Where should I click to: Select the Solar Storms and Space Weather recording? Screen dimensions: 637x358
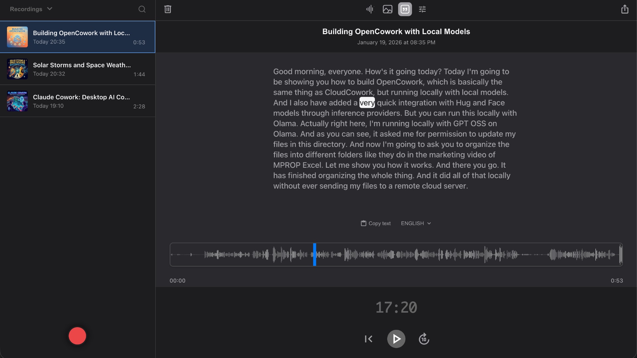[x=78, y=69]
